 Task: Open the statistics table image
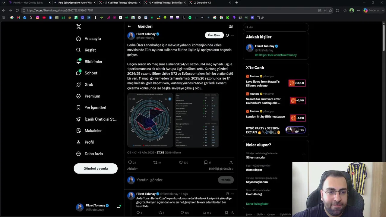click(x=196, y=120)
